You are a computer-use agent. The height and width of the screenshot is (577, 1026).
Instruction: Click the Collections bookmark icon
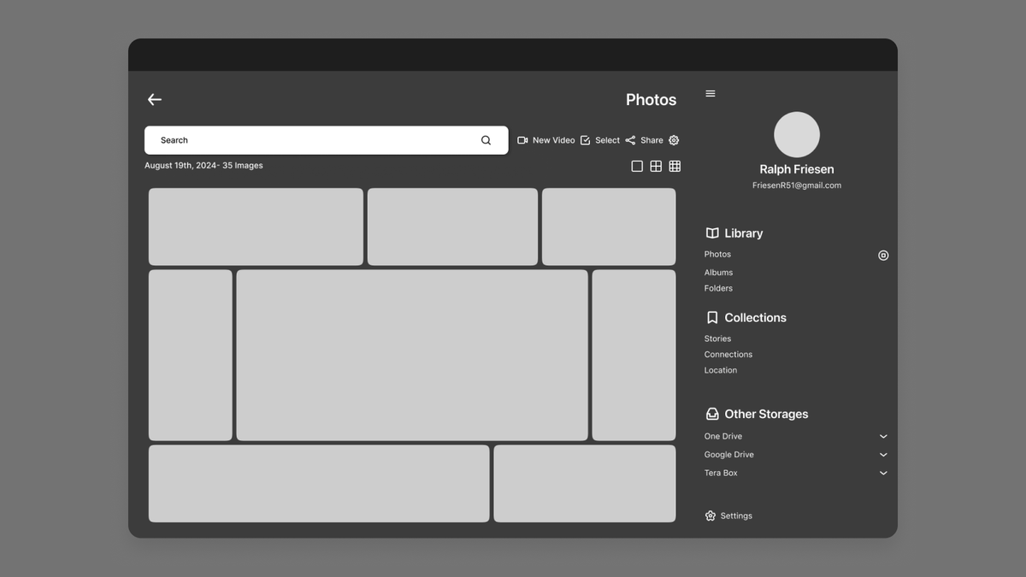point(712,317)
